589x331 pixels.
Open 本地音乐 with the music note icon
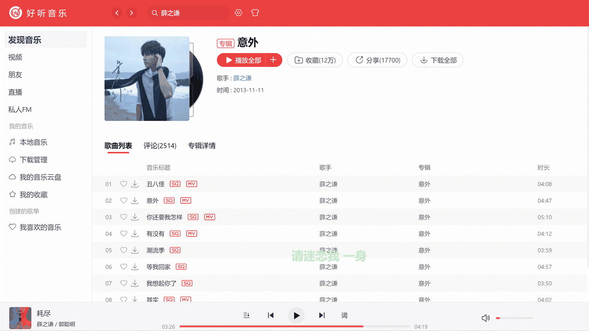coord(12,142)
